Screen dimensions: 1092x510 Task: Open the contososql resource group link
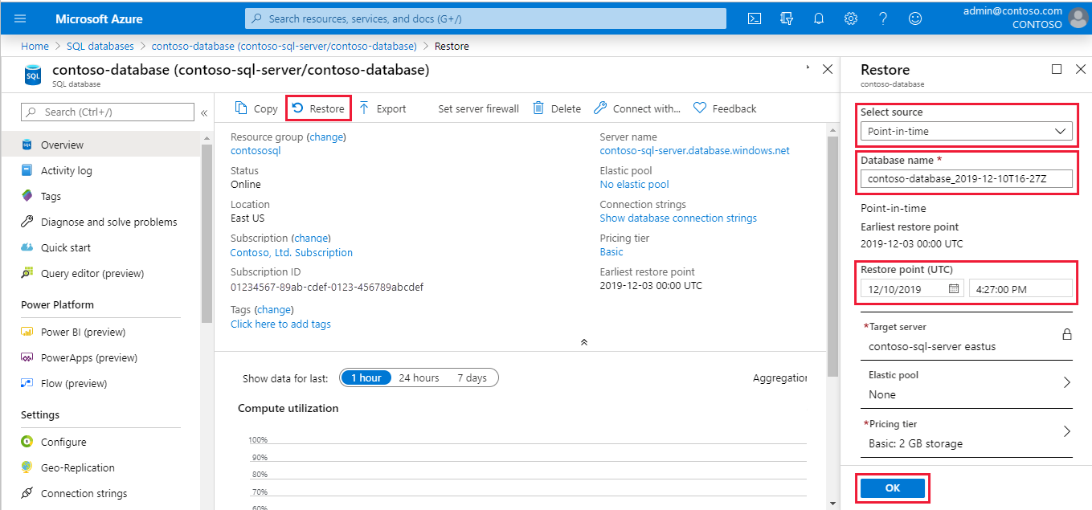click(x=256, y=150)
